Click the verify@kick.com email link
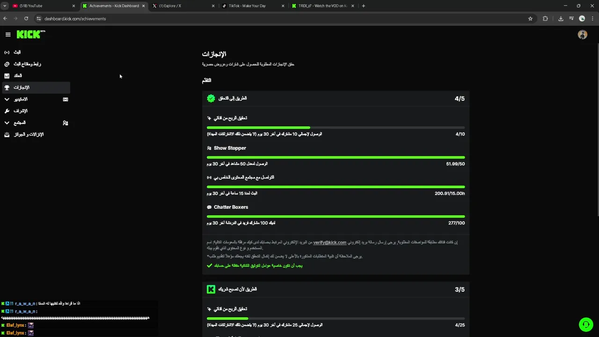 [x=329, y=242]
